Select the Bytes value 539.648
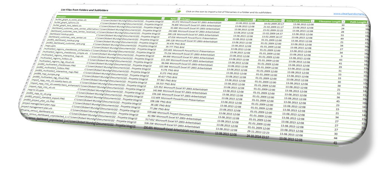The image size is (383, 175). tap(151, 112)
